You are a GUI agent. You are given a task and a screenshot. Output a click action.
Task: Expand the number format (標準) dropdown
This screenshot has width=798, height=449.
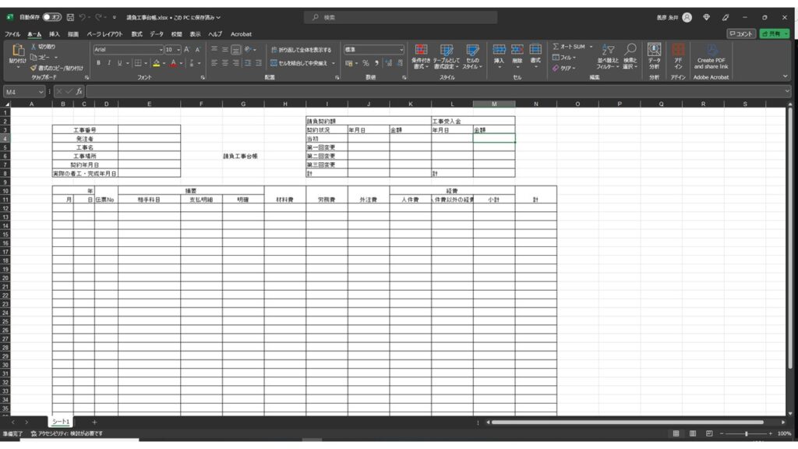coord(401,49)
